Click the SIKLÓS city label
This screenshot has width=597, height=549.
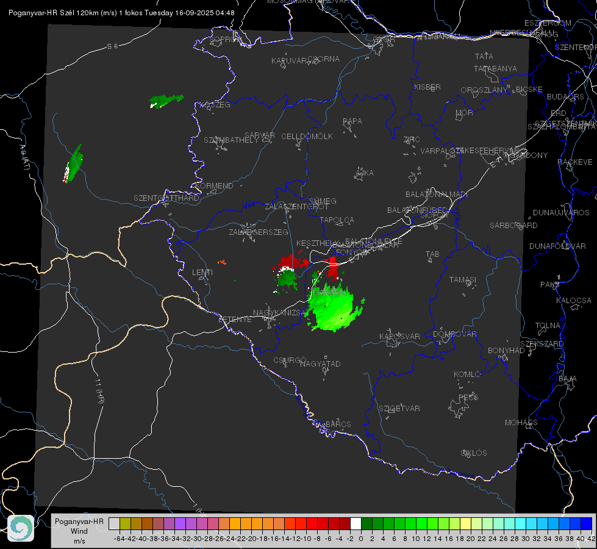point(474,453)
